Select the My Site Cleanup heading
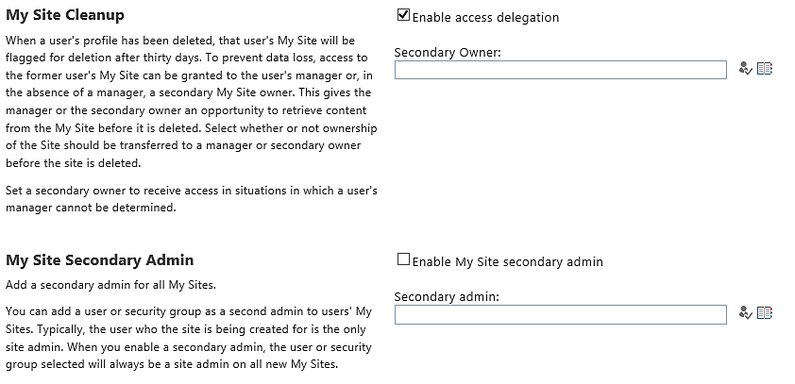The image size is (795, 384). [x=65, y=16]
